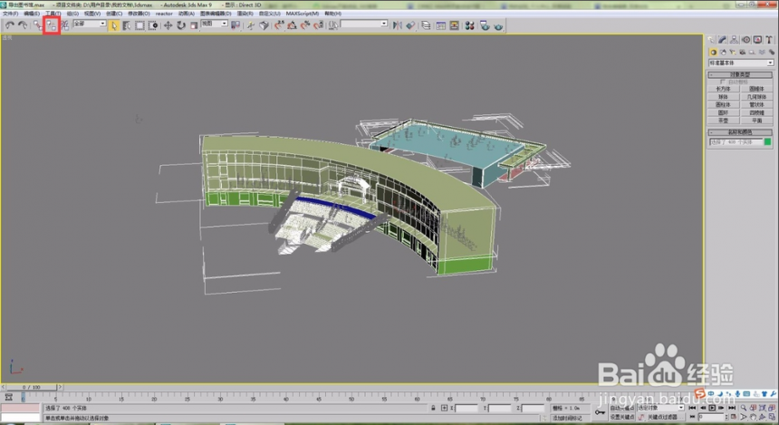Toggle the 3D Snaps icon
779x425 pixels.
tap(279, 25)
